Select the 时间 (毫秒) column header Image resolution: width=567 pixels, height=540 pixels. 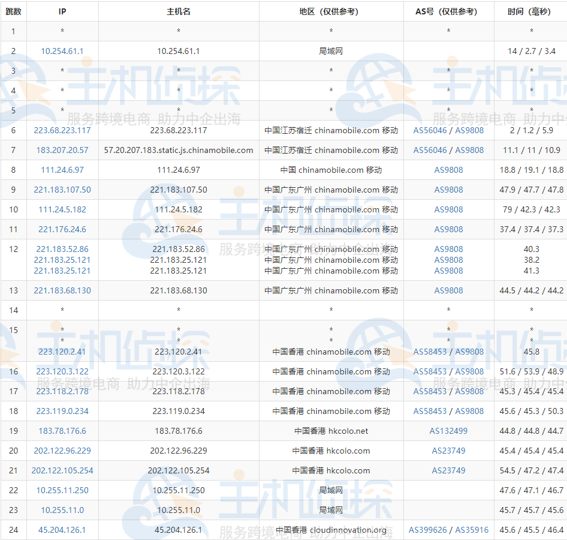pyautogui.click(x=530, y=11)
